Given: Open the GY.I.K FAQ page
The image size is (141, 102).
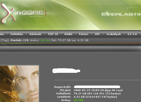Looking at the screenshot, I should [x=132, y=34].
